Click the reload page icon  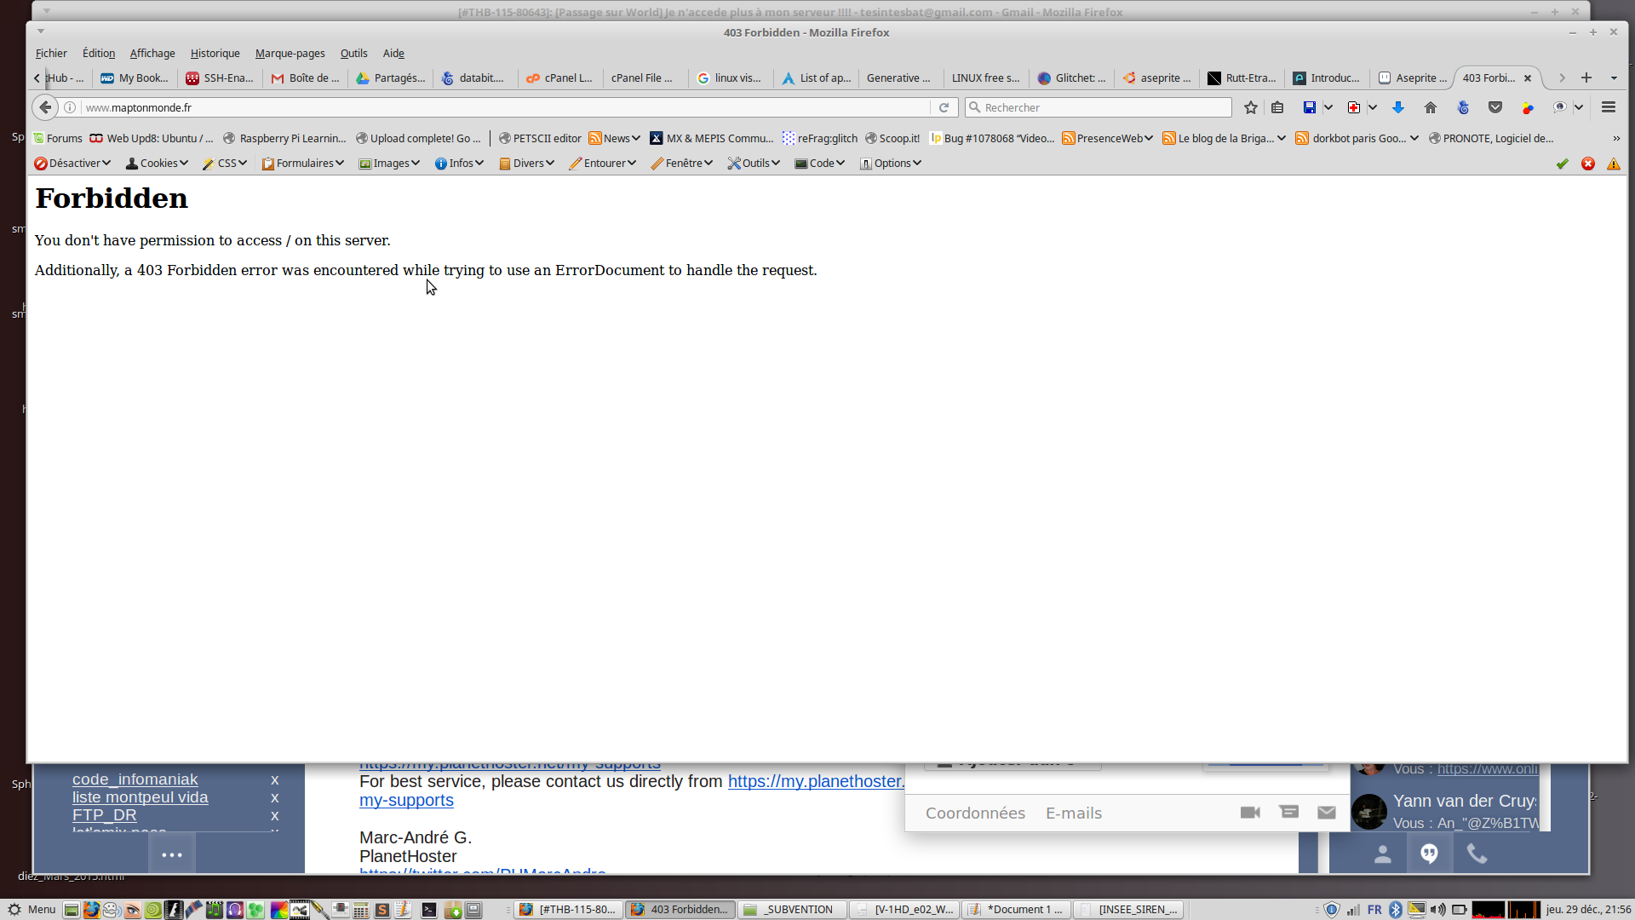[944, 107]
